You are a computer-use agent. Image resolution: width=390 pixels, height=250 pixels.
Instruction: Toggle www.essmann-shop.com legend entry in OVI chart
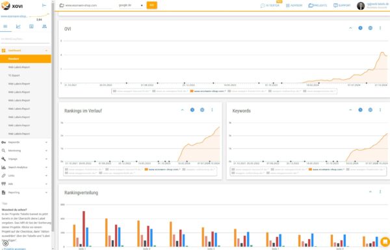pyautogui.click(x=208, y=91)
